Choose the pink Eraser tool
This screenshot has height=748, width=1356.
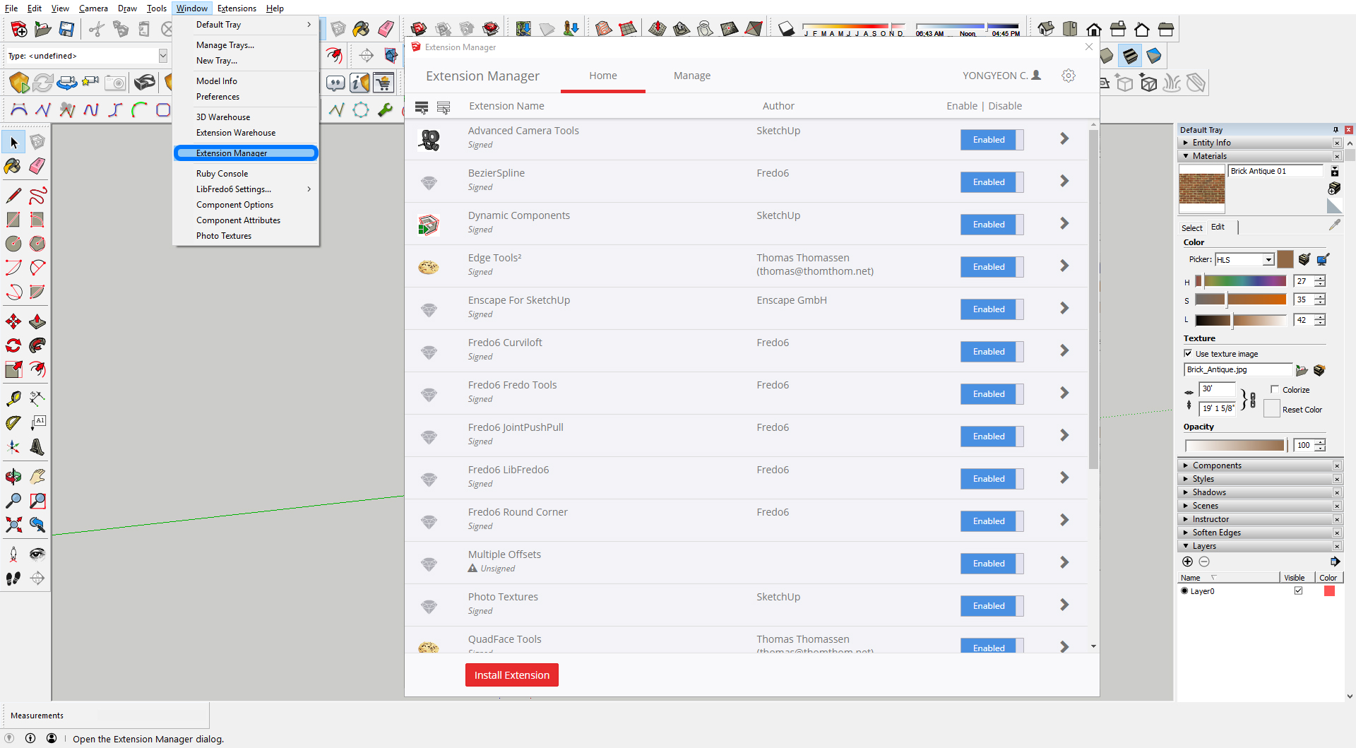[x=37, y=166]
